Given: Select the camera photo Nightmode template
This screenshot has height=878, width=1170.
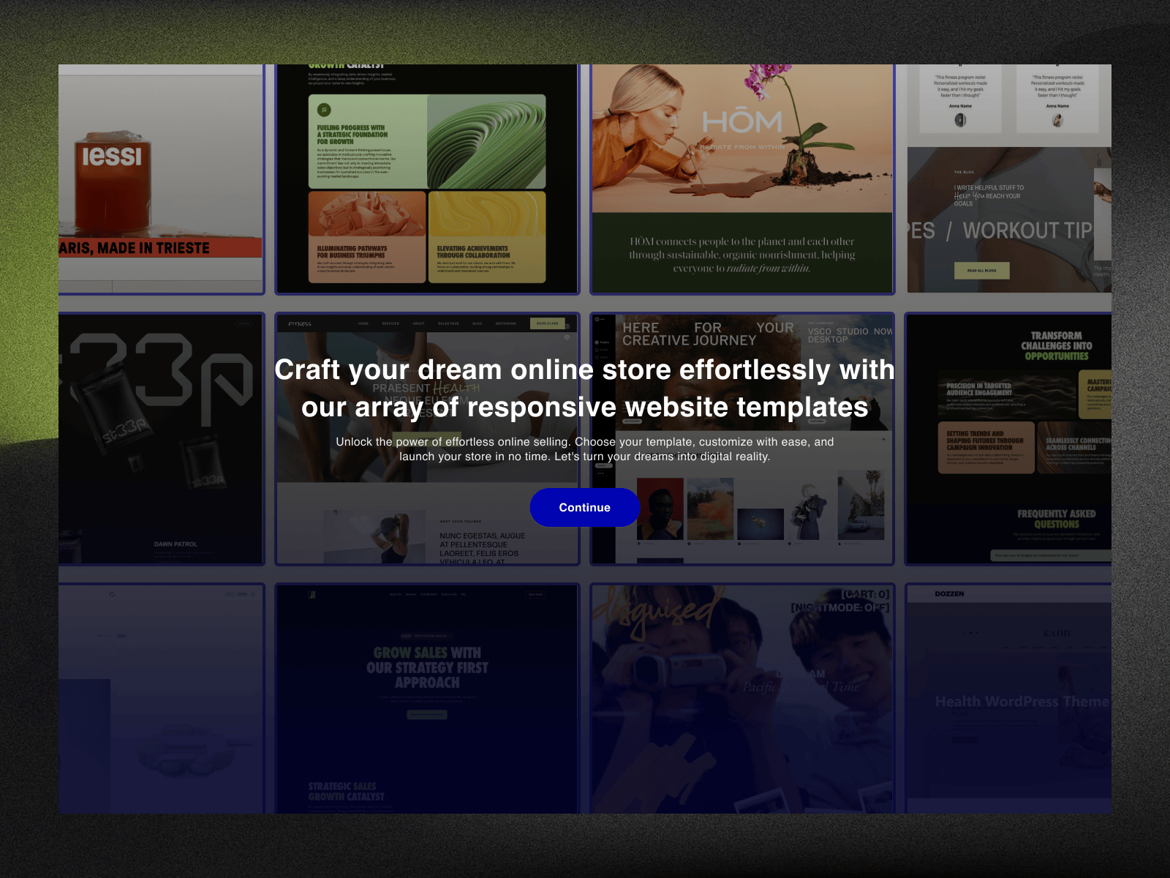Looking at the screenshot, I should 742,699.
